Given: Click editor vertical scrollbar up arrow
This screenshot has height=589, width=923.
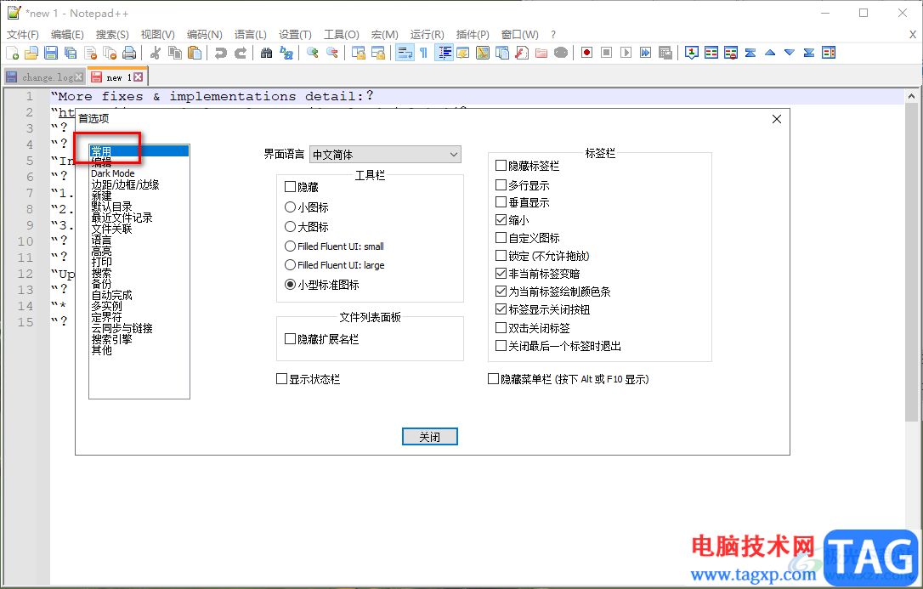Looking at the screenshot, I should click(x=911, y=96).
